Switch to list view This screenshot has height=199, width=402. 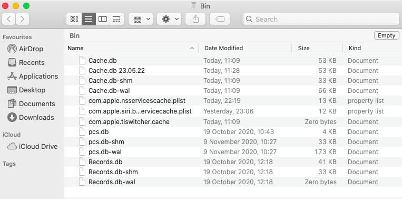pyautogui.click(x=89, y=19)
